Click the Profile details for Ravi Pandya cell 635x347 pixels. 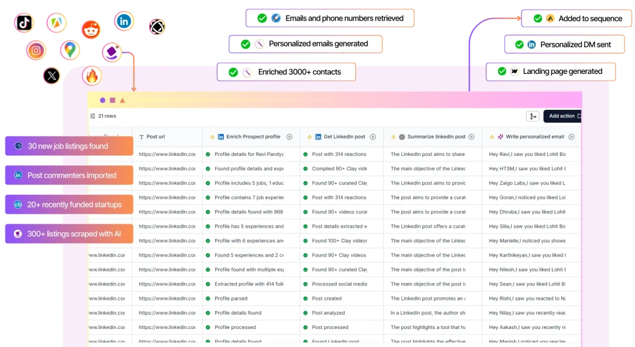(249, 154)
